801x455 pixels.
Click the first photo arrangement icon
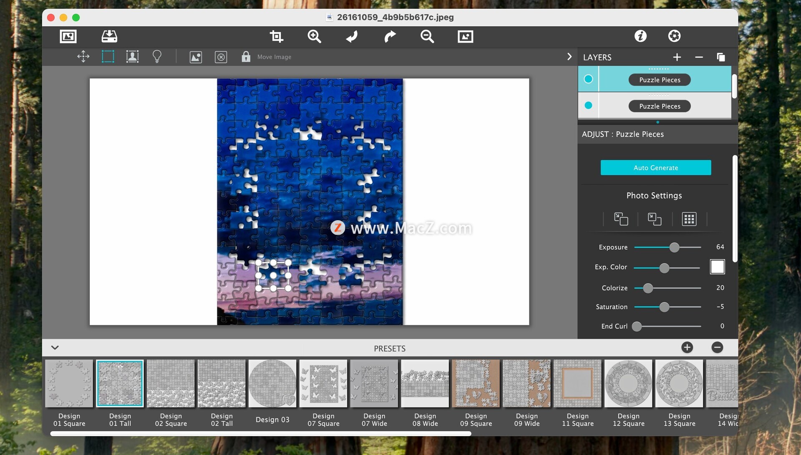(x=621, y=219)
